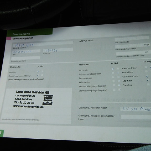Viewport: 151px width, 151px height.
Task: Click the Luftfilterindsats label
Action: point(130,77)
